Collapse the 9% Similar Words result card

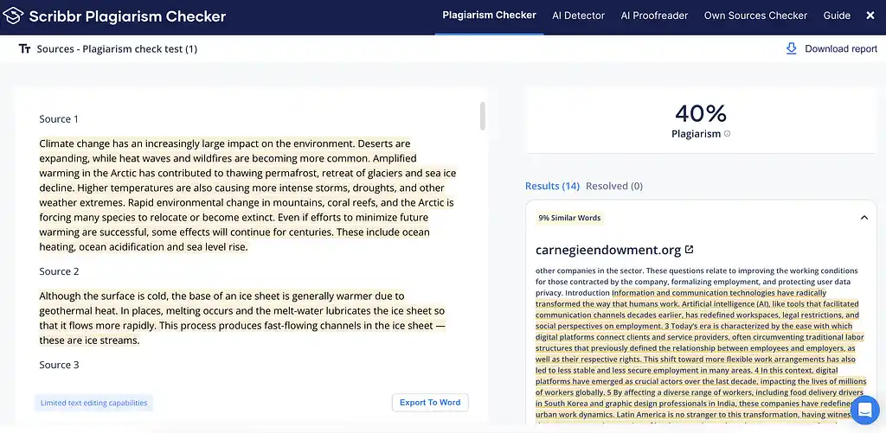coord(864,218)
